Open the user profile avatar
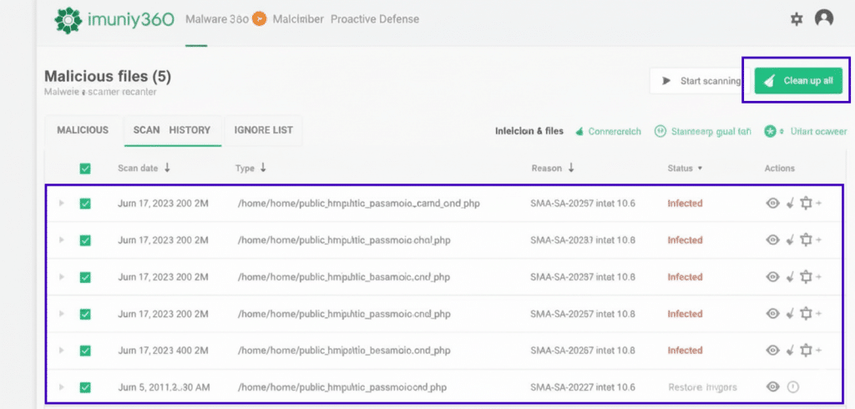855x409 pixels. (824, 18)
